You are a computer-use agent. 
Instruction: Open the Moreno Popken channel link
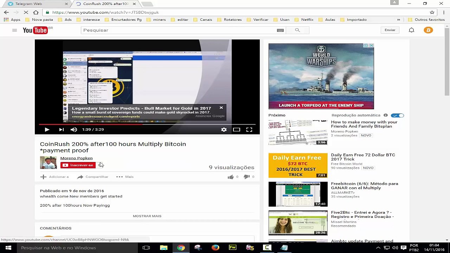click(76, 158)
